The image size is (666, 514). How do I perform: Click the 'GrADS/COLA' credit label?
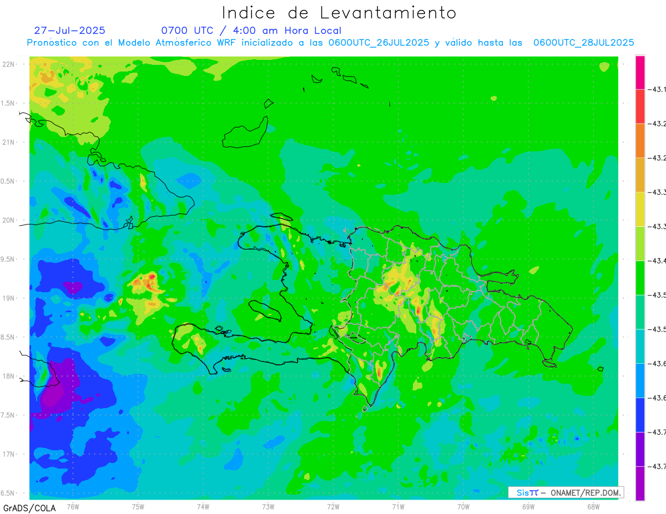(29, 508)
